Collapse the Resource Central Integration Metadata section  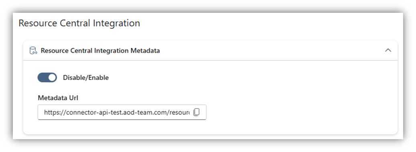[388, 50]
